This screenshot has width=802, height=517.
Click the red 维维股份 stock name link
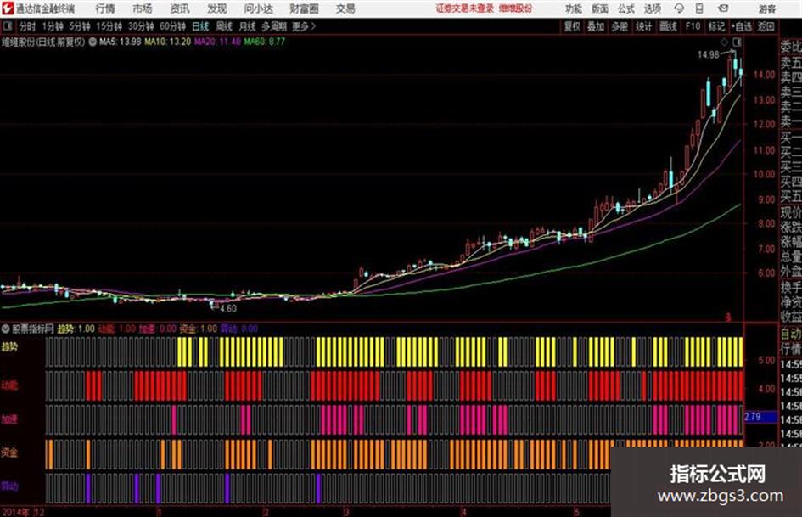[x=515, y=8]
